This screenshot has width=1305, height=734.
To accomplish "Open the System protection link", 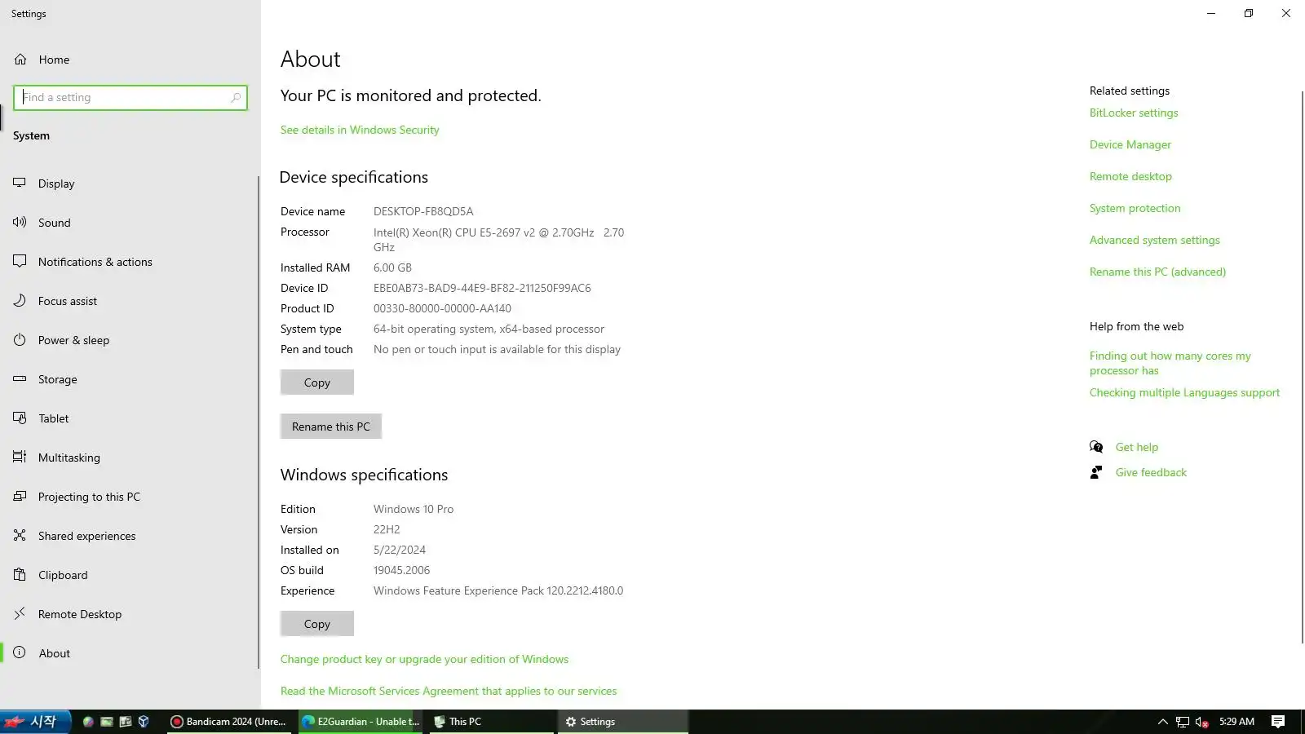I will [x=1135, y=208].
